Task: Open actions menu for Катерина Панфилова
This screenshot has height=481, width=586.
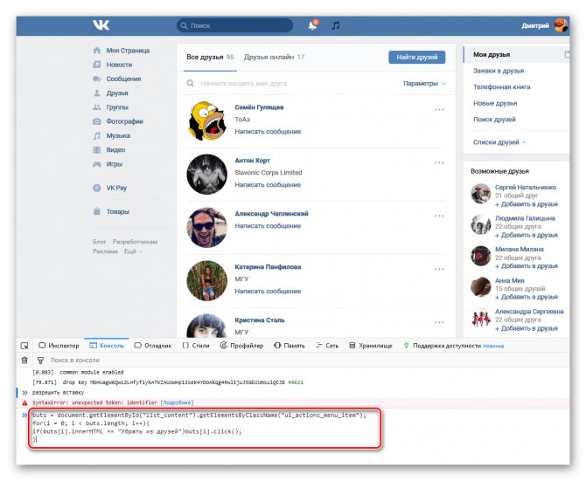Action: 439,269
